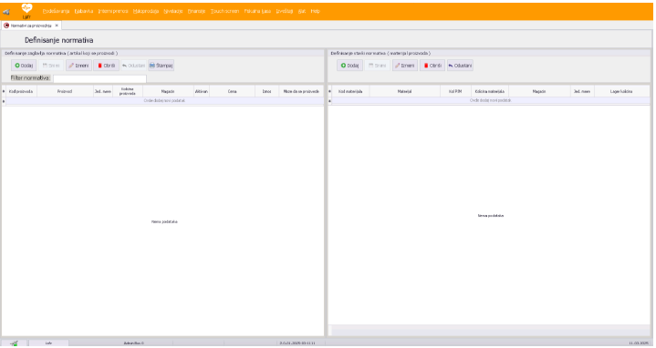
Task: Click the Materijal column header
Action: 404,91
